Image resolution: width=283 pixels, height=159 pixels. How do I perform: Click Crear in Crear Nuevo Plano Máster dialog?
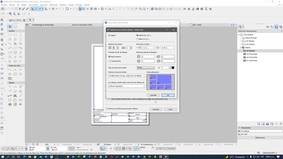click(170, 109)
